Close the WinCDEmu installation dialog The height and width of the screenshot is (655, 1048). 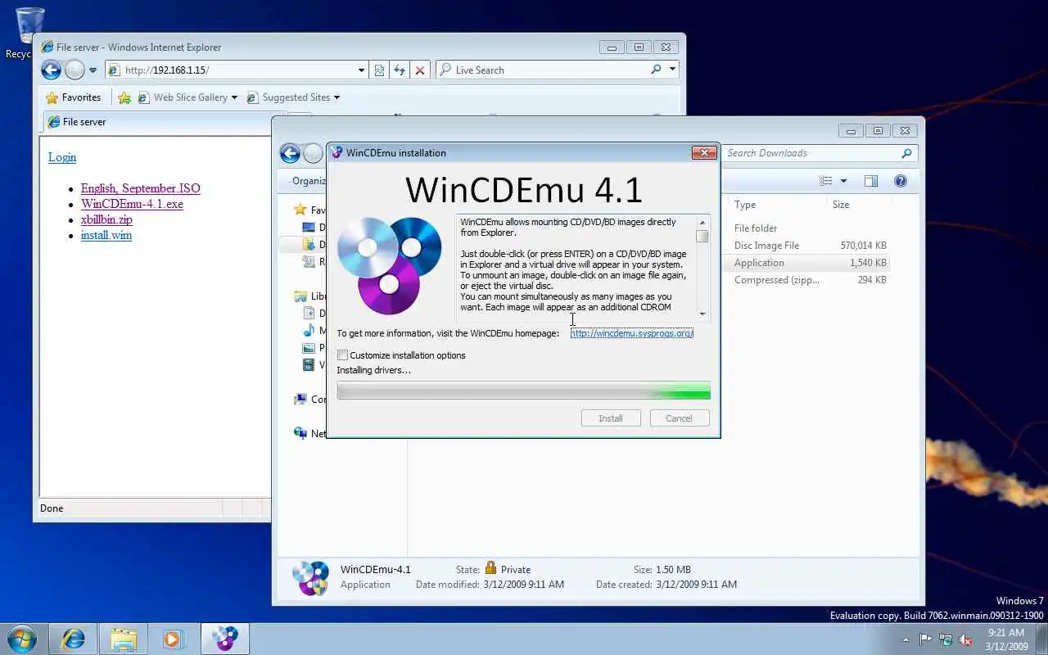coord(704,152)
